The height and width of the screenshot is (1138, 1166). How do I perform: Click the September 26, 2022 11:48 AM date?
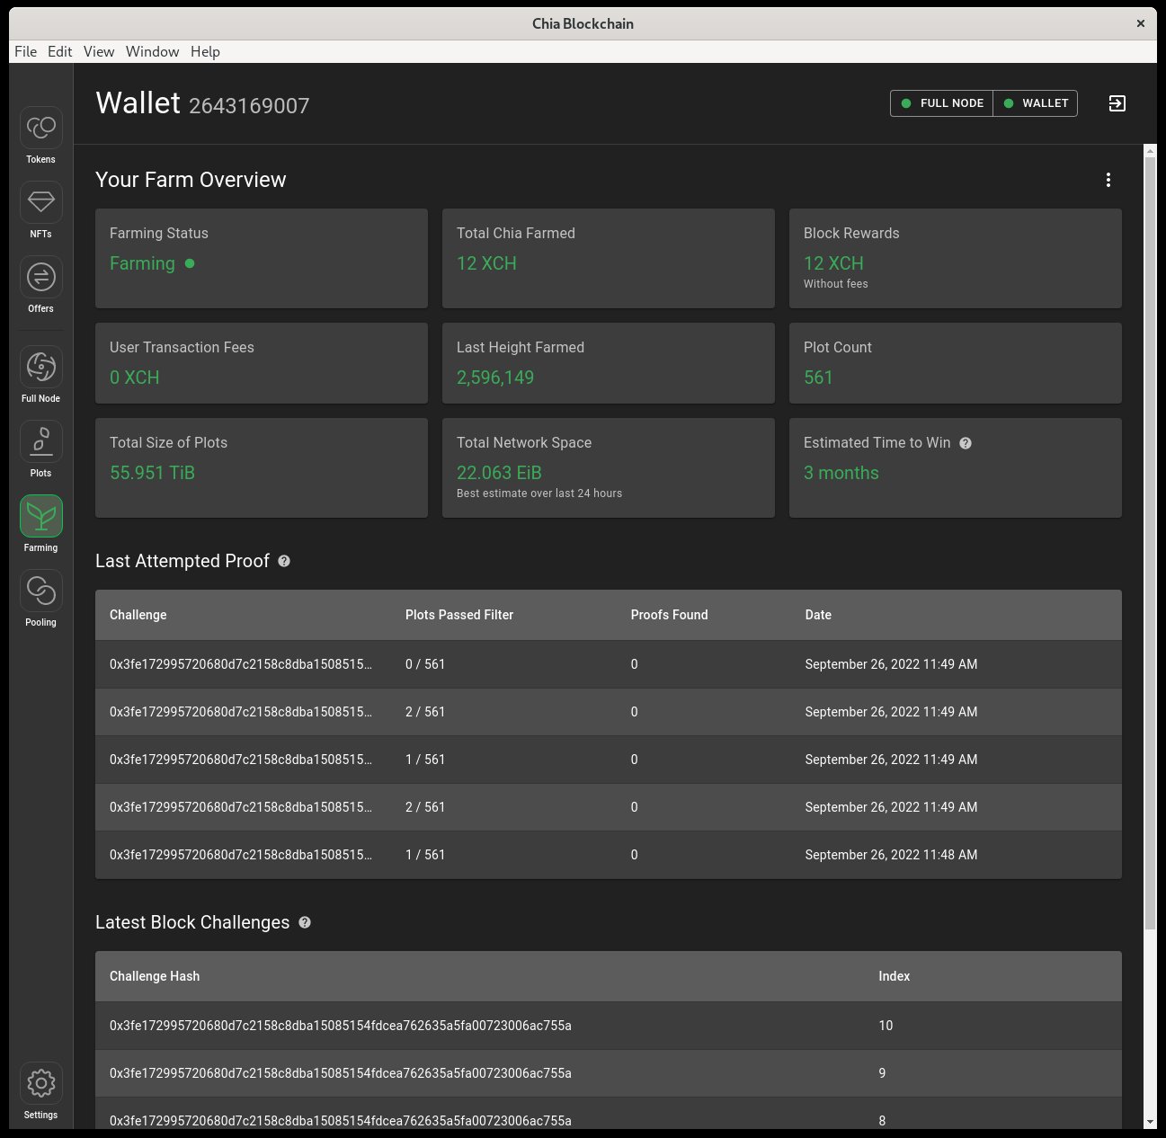pos(891,855)
